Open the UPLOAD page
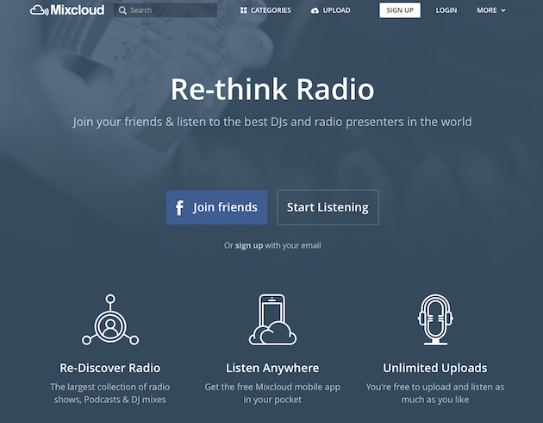 pos(330,10)
